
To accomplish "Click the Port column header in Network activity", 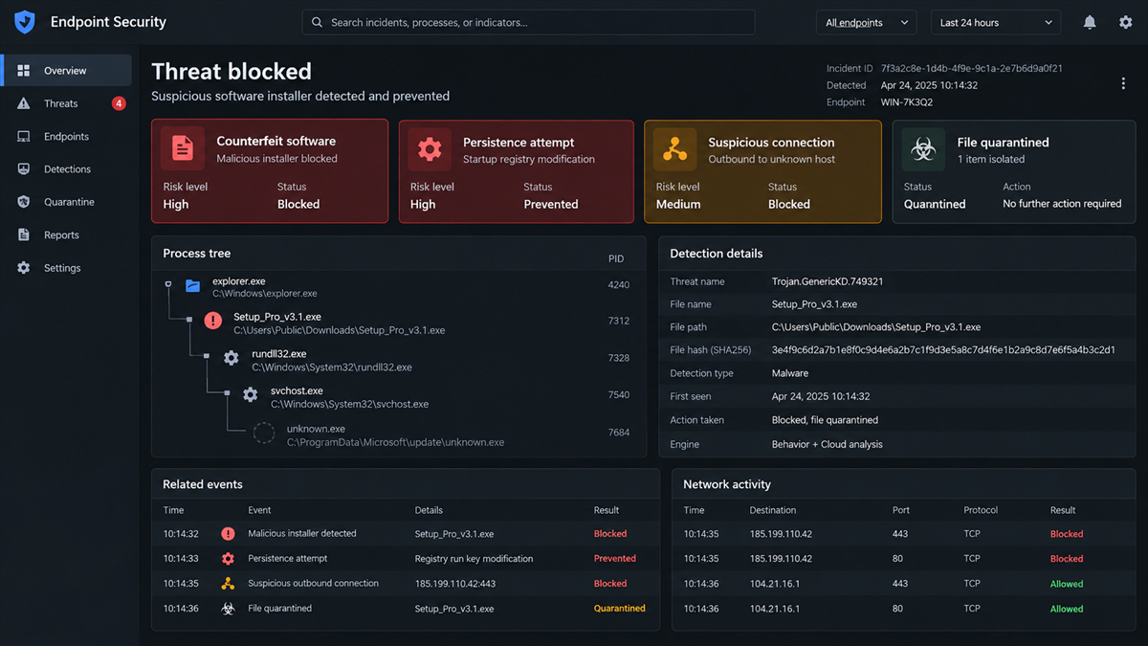I will [901, 510].
